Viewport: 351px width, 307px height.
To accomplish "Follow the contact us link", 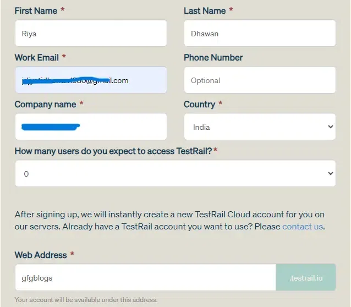I will pos(303,227).
